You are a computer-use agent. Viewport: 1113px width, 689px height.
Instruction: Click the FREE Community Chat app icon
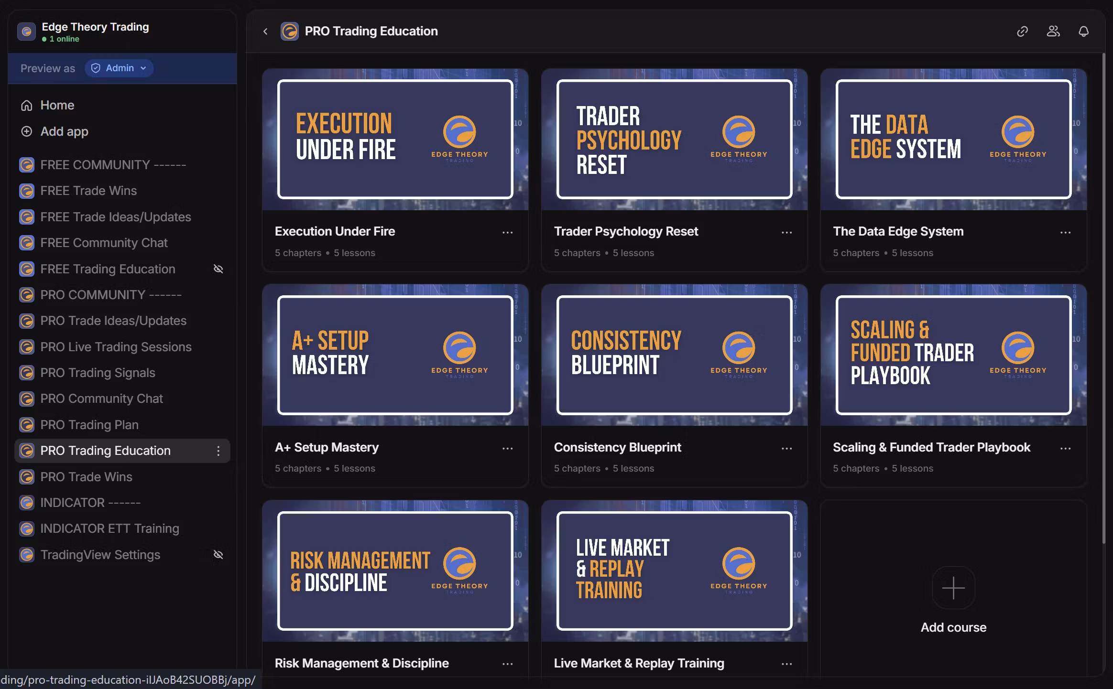[x=27, y=243]
